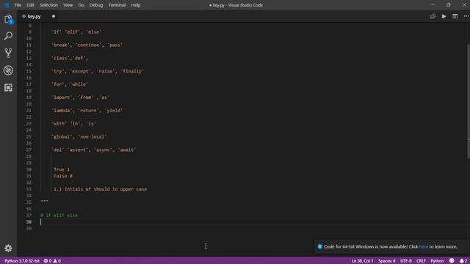Viewport: 470px width, 264px height.
Task: Open the Debug menu
Action: [x=96, y=5]
